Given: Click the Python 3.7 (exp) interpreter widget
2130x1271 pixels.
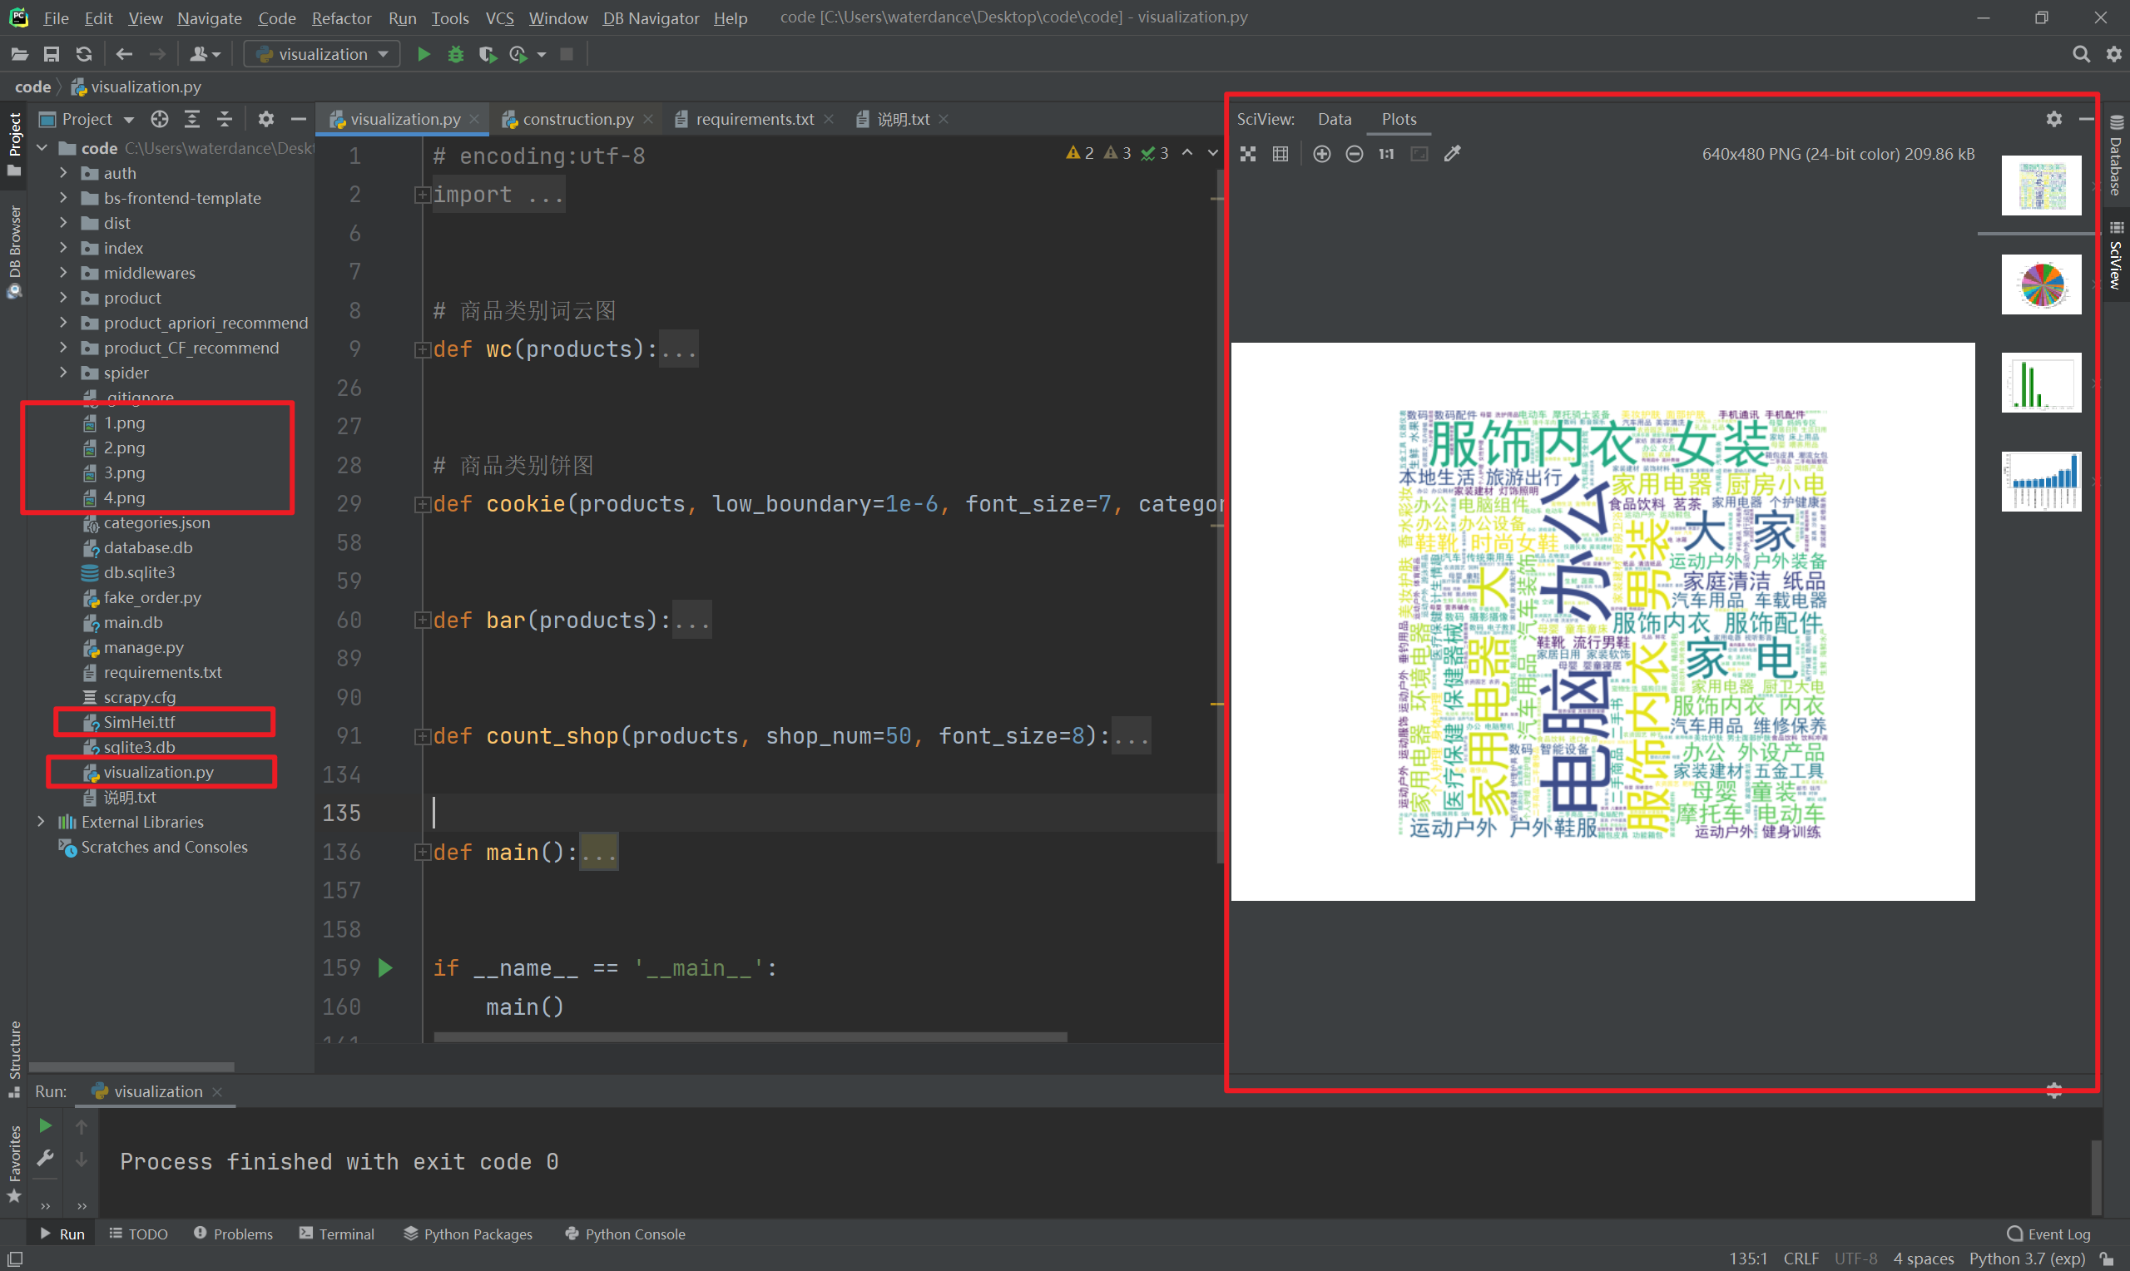Looking at the screenshot, I should pos(2026,1259).
